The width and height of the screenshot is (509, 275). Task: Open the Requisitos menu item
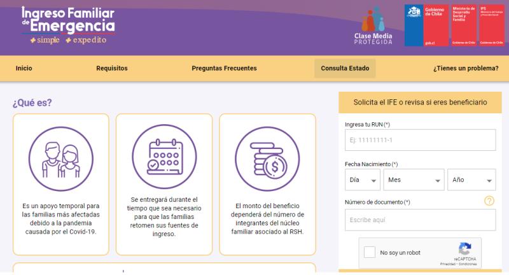[x=112, y=68]
